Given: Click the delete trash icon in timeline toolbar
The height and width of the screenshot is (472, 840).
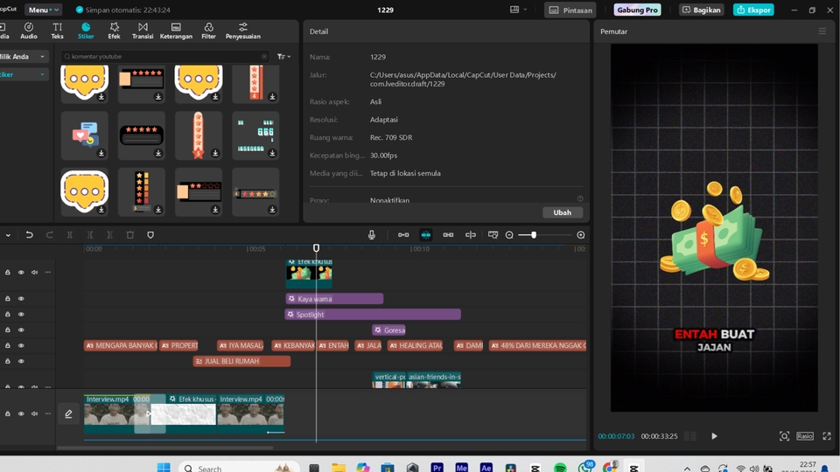Looking at the screenshot, I should click(x=130, y=235).
